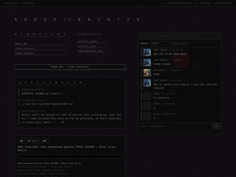This screenshot has width=236, height=177.
Task: Seek within the music player progress bar
Action: (x=70, y=157)
